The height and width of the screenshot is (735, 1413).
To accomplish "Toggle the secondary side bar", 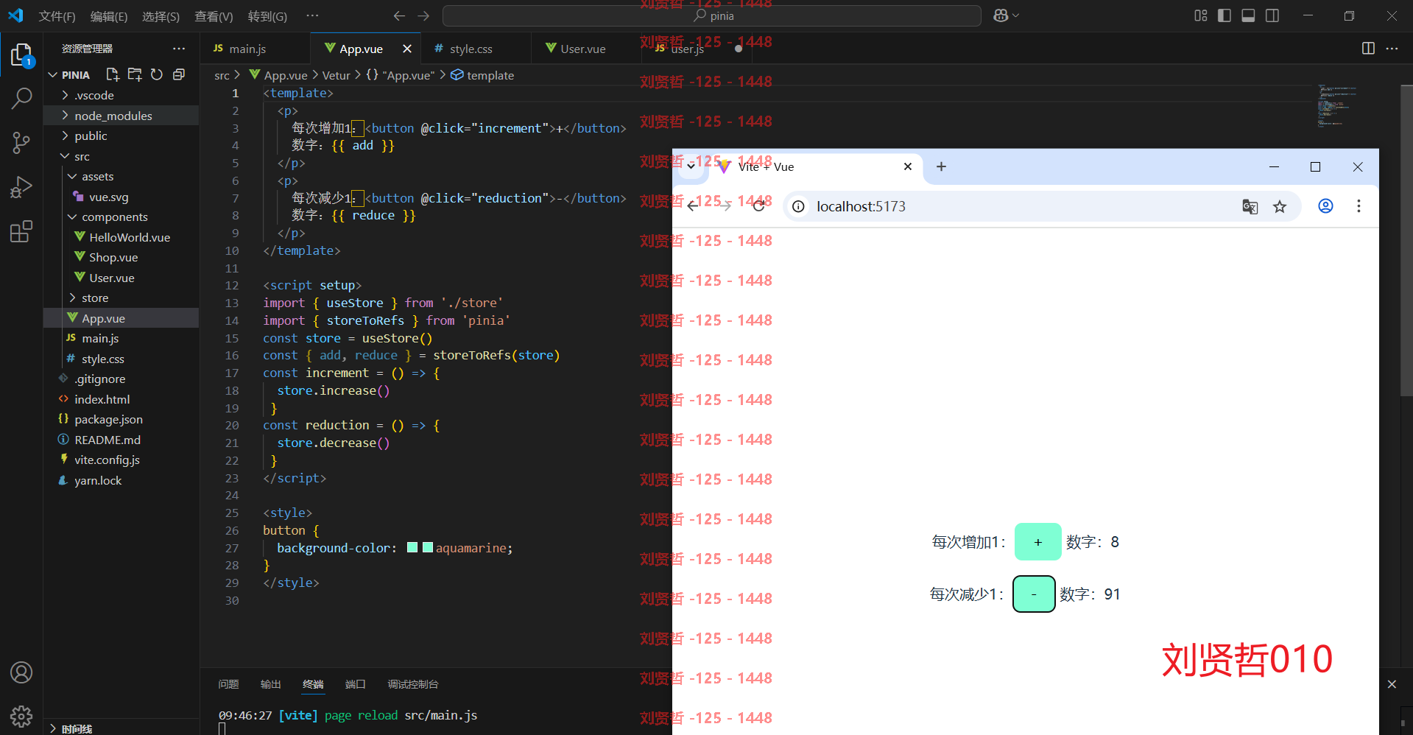I will [1272, 15].
